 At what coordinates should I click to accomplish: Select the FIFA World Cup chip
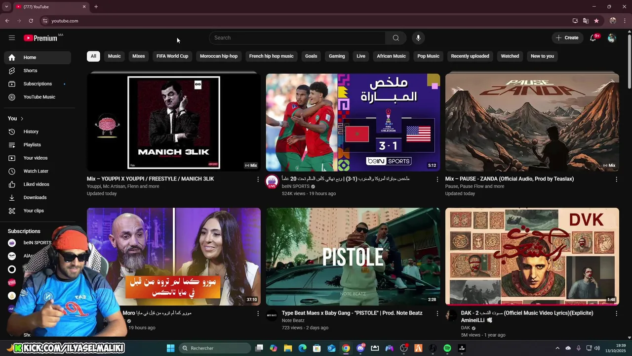[172, 56]
